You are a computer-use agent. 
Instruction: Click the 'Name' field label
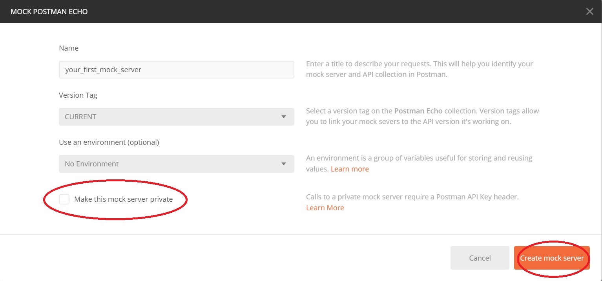tap(69, 48)
